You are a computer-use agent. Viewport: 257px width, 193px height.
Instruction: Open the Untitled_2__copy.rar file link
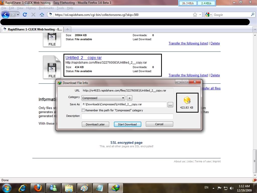[x=84, y=58]
